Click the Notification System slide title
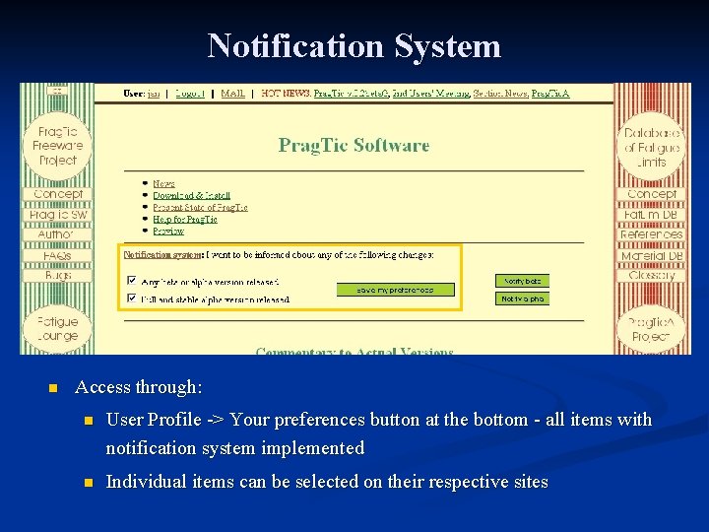Viewport: 709px width, 532px height. [x=354, y=46]
